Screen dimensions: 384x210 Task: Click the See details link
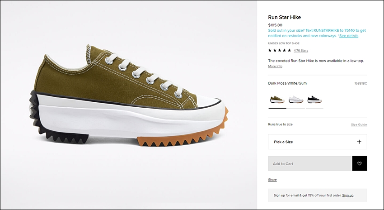coord(349,36)
